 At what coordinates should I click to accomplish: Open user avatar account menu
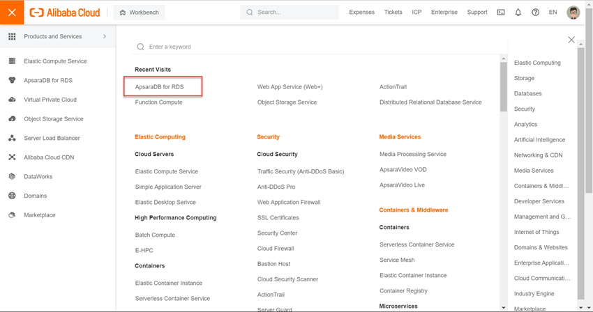(573, 12)
